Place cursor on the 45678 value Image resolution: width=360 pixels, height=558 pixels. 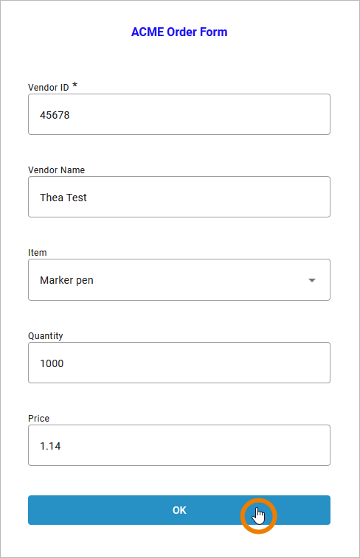click(55, 115)
